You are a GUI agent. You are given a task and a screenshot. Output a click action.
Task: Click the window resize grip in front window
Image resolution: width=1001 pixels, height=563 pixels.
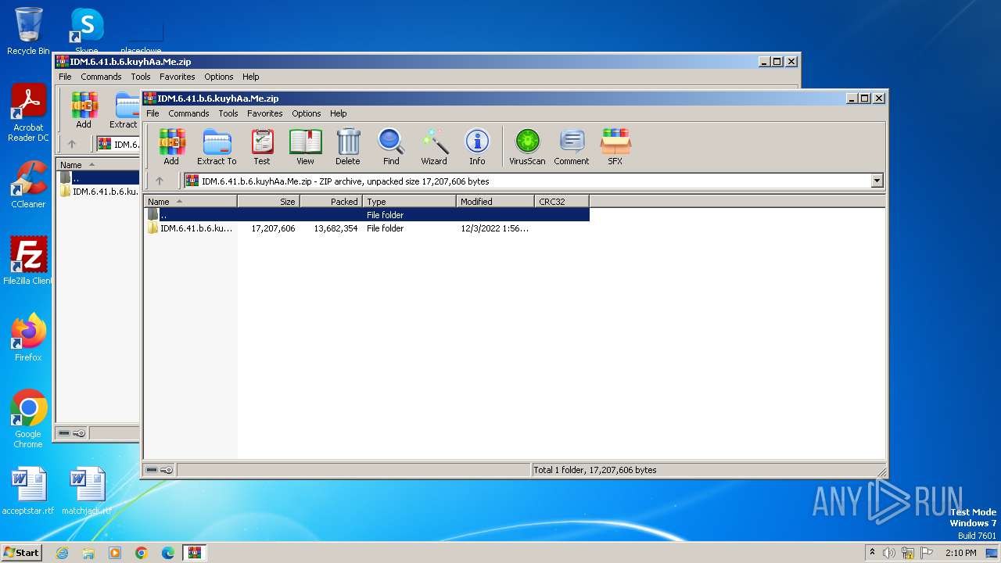[882, 472]
